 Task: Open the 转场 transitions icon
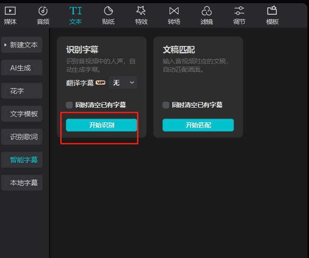174,11
